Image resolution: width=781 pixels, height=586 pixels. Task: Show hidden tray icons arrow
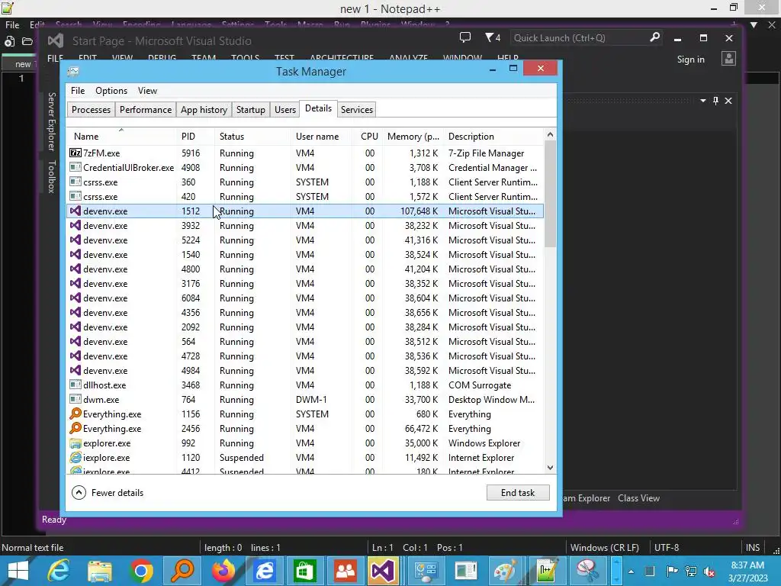(x=631, y=572)
